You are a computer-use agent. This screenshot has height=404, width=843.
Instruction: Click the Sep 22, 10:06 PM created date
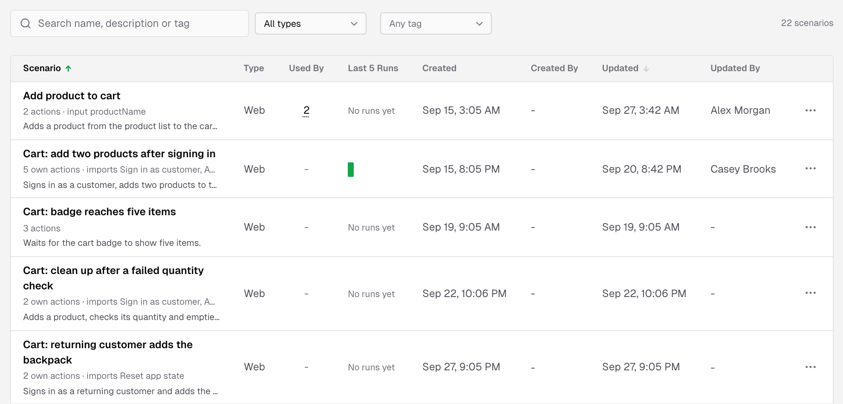464,294
